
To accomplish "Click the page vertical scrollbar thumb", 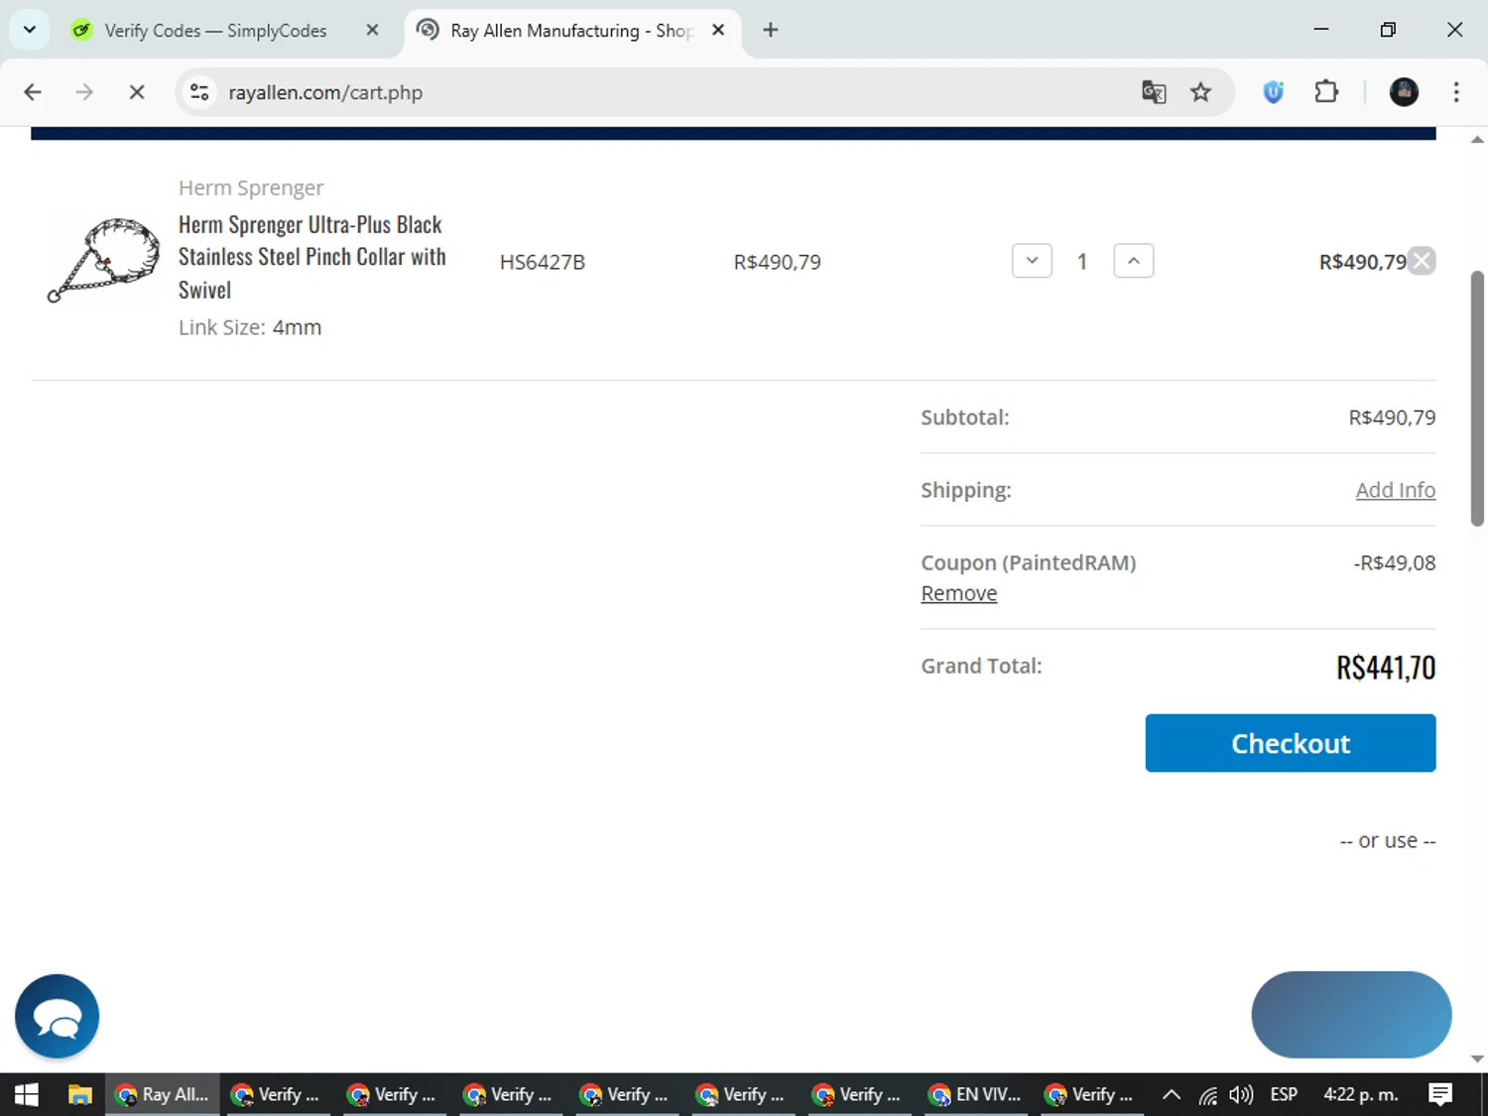I will pyautogui.click(x=1477, y=398).
